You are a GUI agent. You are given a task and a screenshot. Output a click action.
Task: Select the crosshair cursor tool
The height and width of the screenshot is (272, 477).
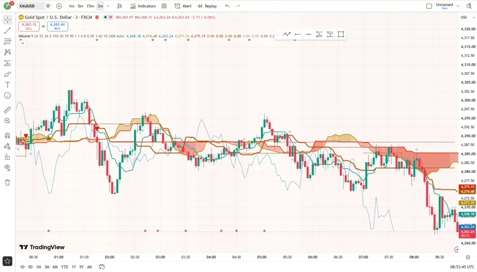pos(7,20)
